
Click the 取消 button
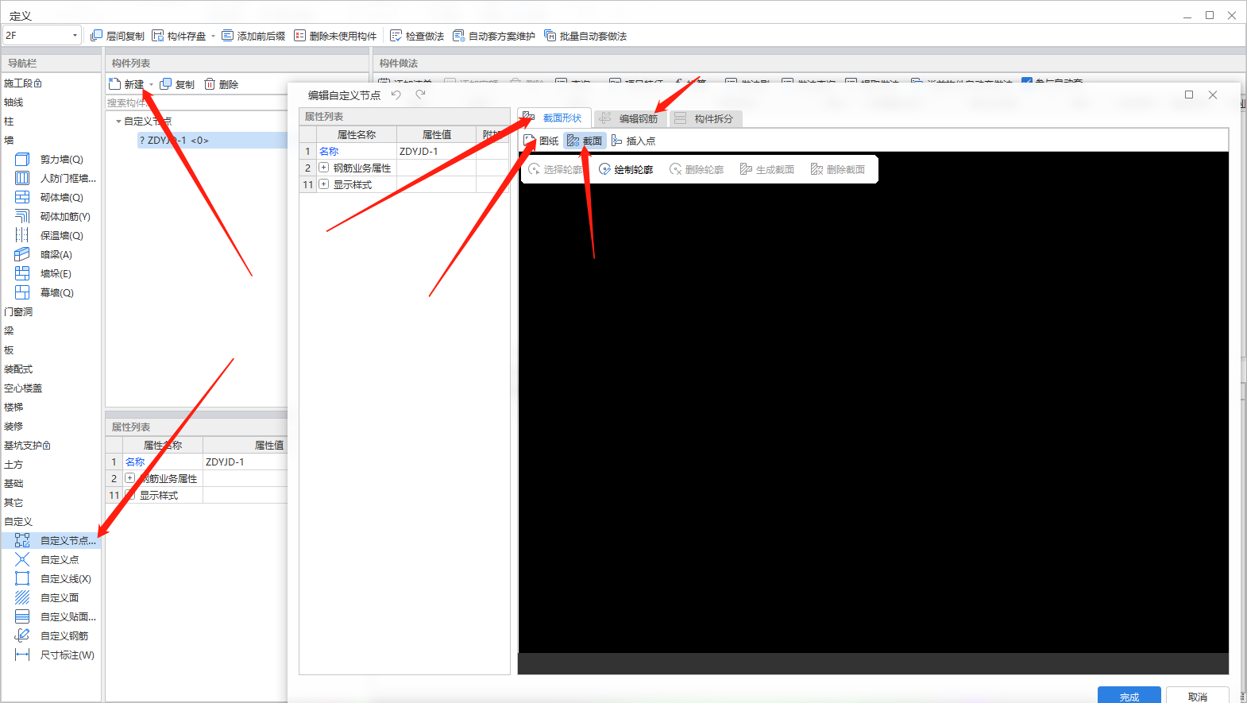pos(1198,696)
